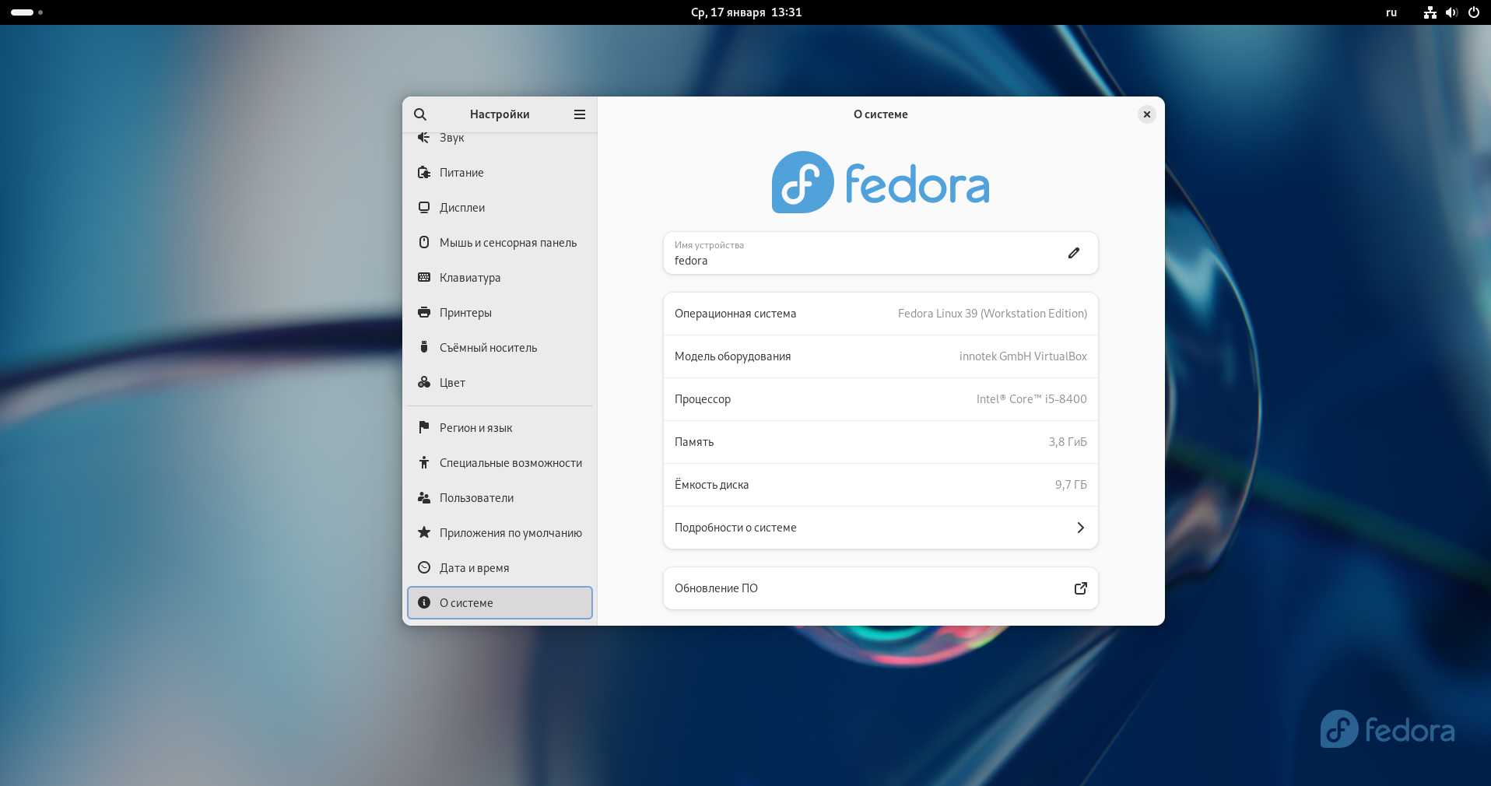Open Software updates (Обновление ПО) link

(880, 588)
